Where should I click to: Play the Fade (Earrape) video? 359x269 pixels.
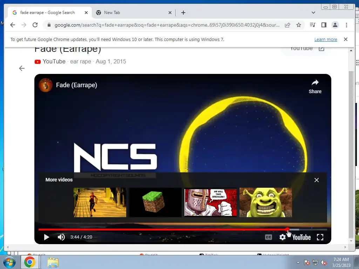47,237
